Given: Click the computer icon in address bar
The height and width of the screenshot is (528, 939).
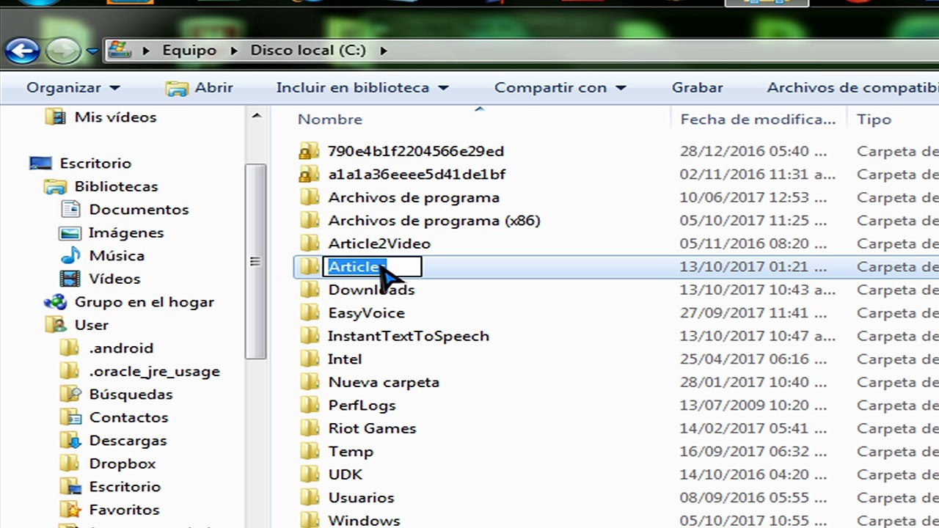Looking at the screenshot, I should click(119, 50).
